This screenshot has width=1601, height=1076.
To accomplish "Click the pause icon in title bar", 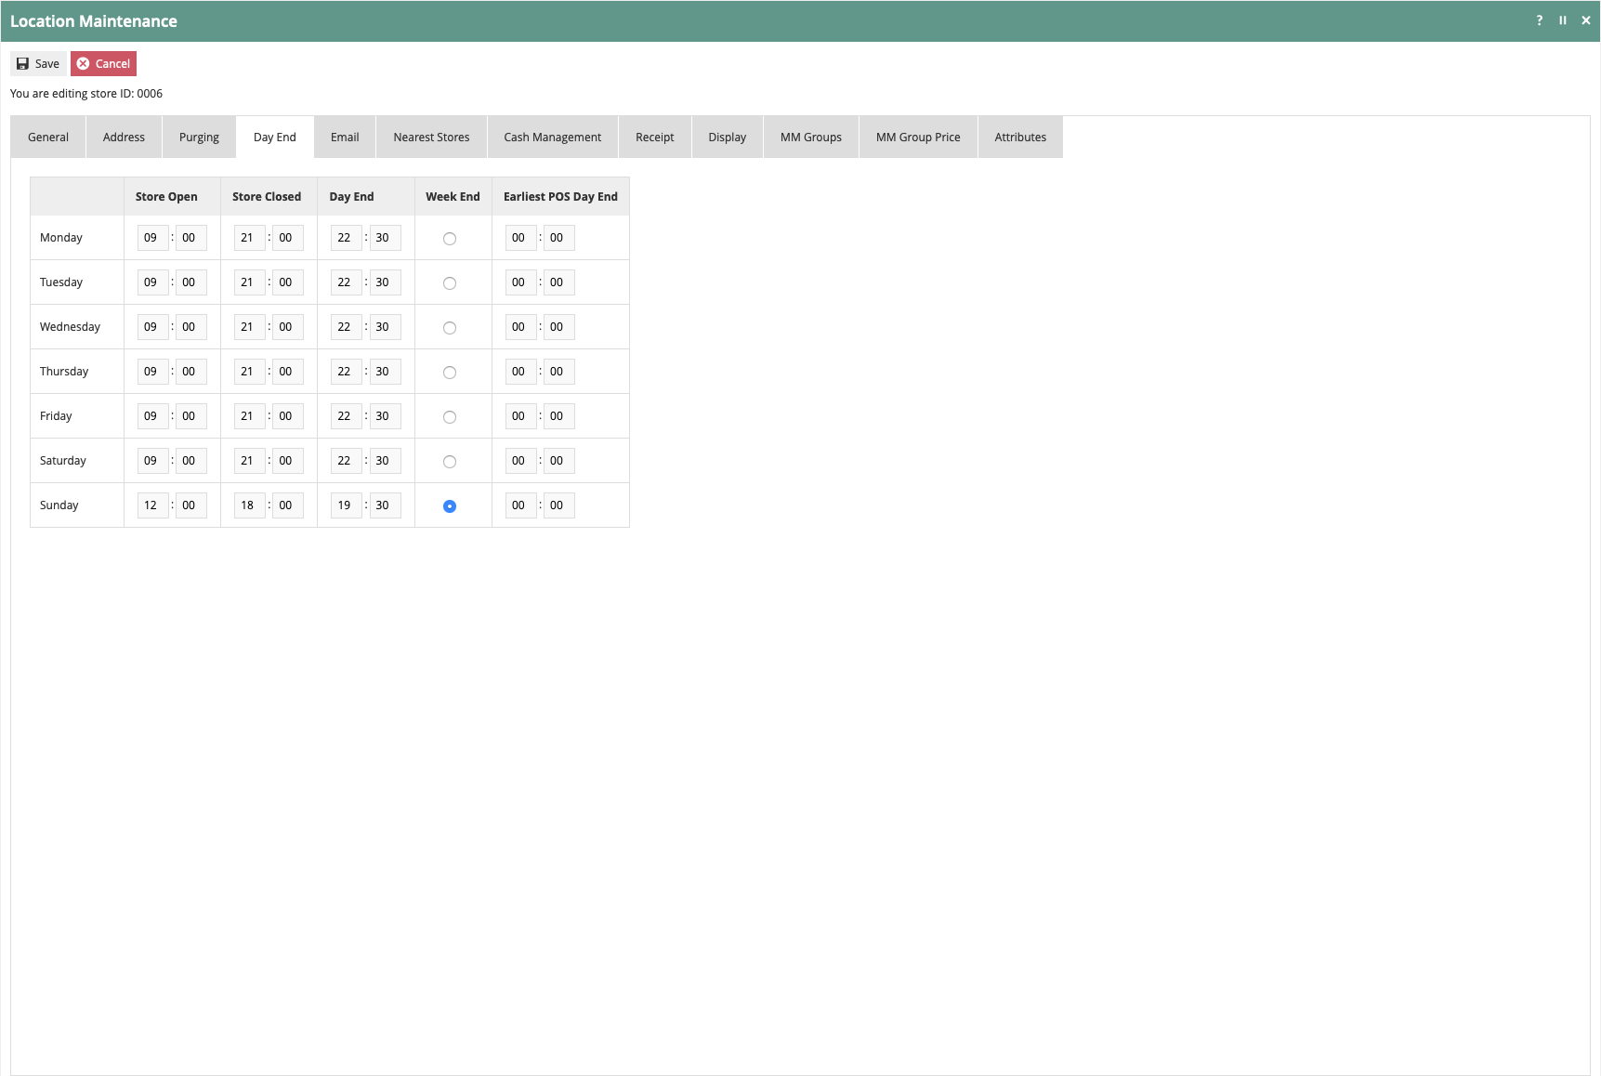I will (x=1563, y=20).
